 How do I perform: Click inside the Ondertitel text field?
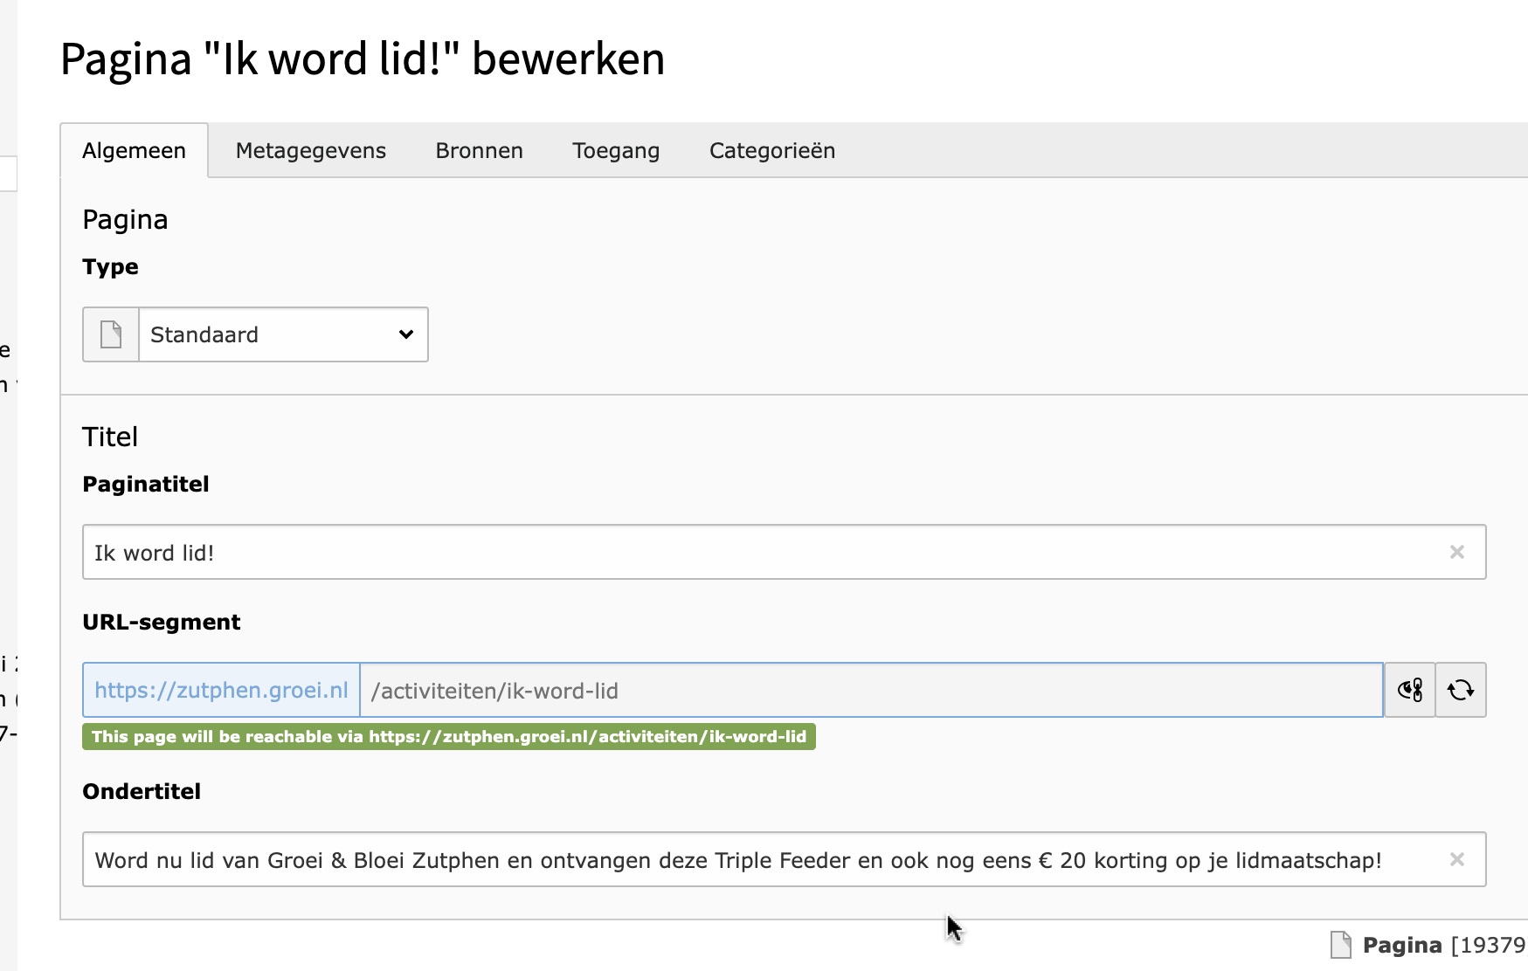[760, 859]
